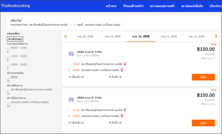Viewport: 222px width, 134px height.
Task: Open map pin for 07:30 departure station
Action: (x=125, y=110)
